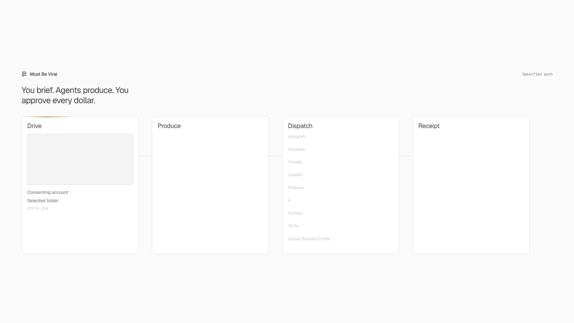Select the photo.jpg file name

[x=38, y=208]
